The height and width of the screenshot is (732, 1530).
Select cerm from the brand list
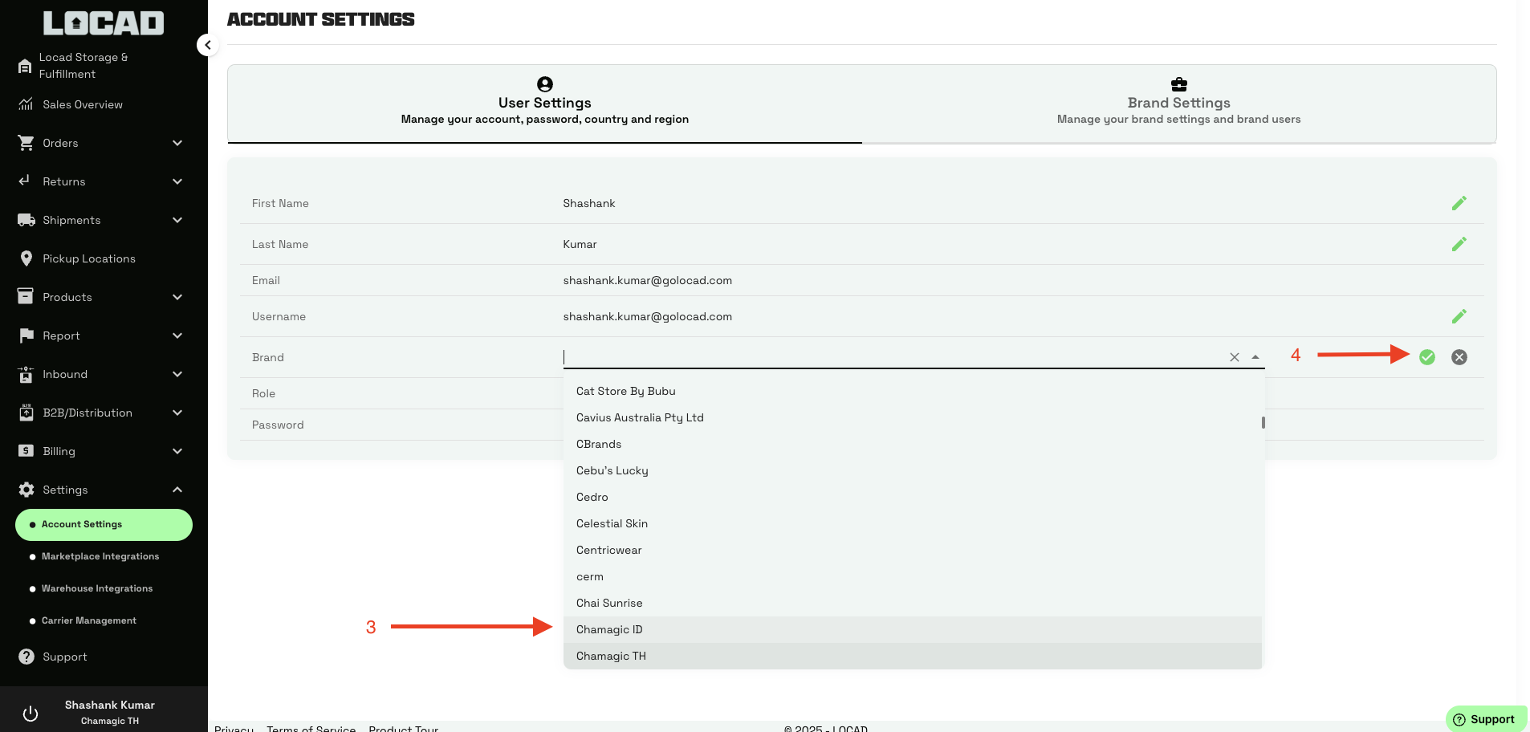(x=913, y=576)
